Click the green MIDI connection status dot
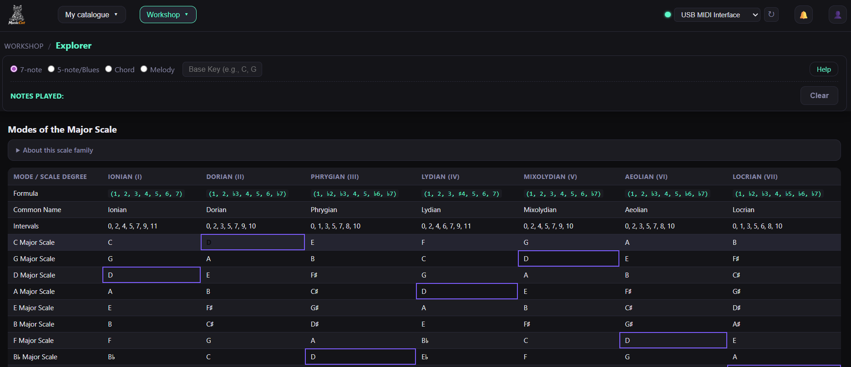Viewport: 851px width, 367px height. point(668,15)
